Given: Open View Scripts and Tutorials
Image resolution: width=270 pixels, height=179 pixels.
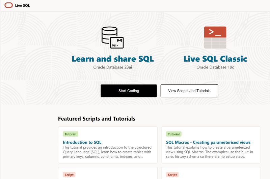Looking at the screenshot, I should (189, 91).
